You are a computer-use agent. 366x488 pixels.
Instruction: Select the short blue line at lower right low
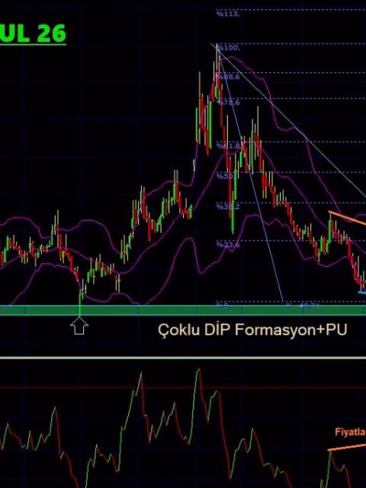[x=362, y=292]
